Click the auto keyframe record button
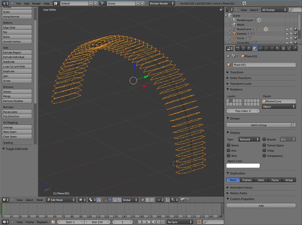The height and width of the screenshot is (225, 302). [x=199, y=222]
